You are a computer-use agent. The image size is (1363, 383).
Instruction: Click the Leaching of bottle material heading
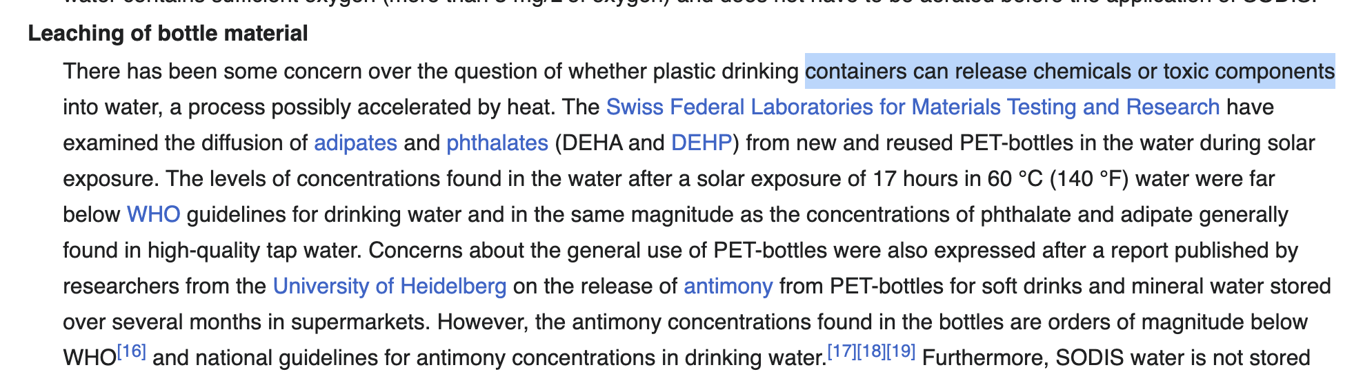(x=168, y=33)
